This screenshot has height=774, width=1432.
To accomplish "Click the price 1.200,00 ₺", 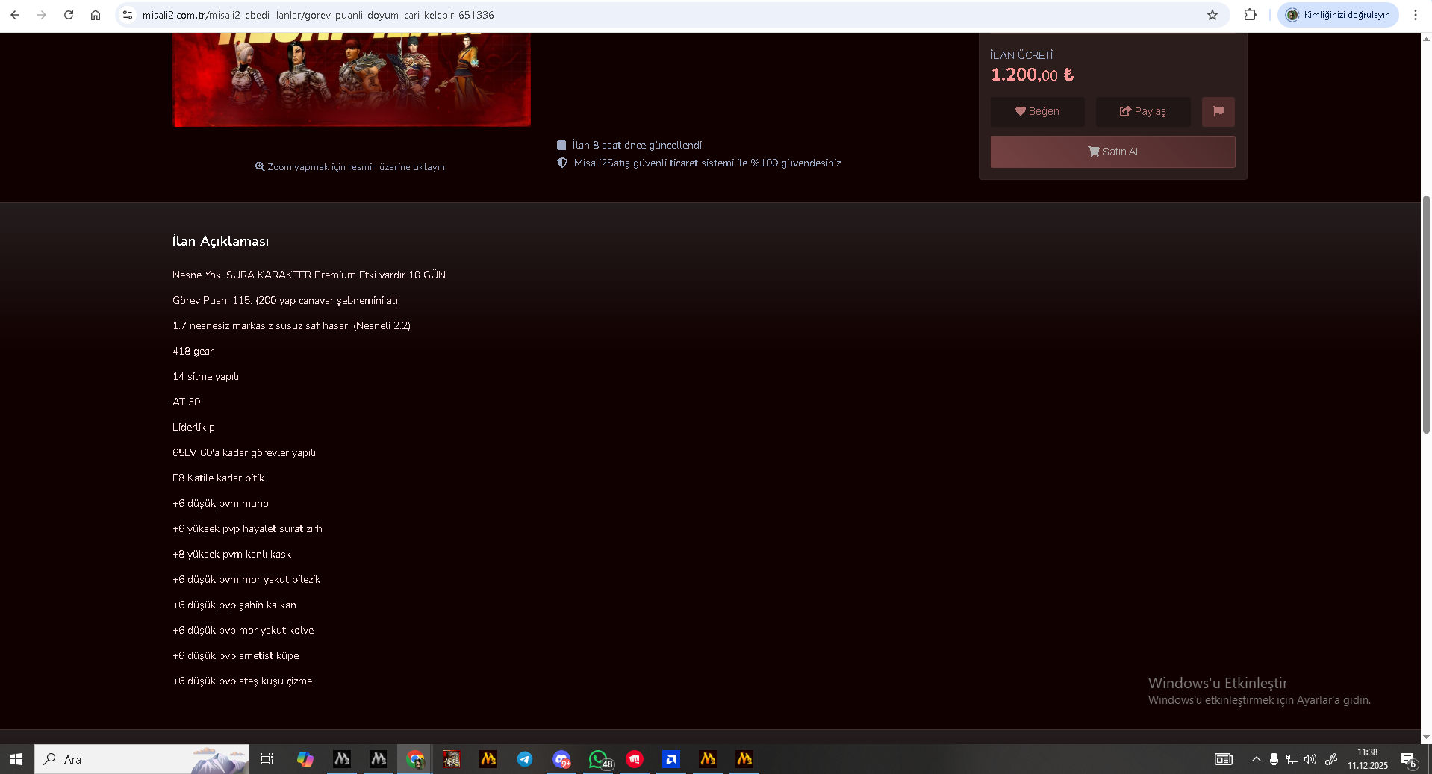I will point(1032,75).
